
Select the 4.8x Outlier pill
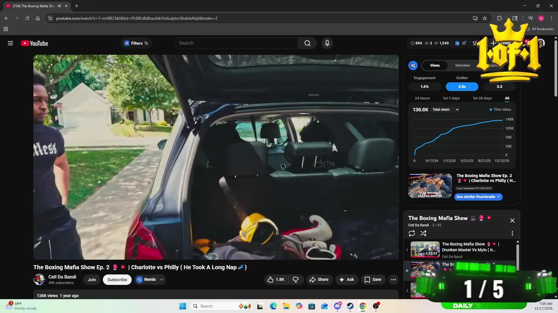tap(462, 87)
